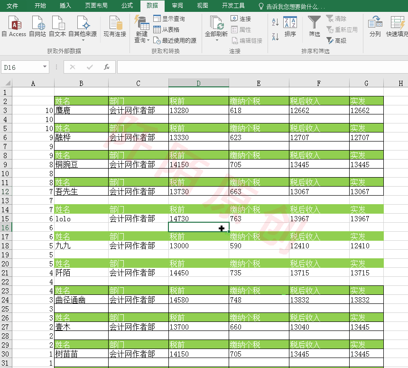Click cell with value 13280
This screenshot has height=368, width=408.
point(199,110)
